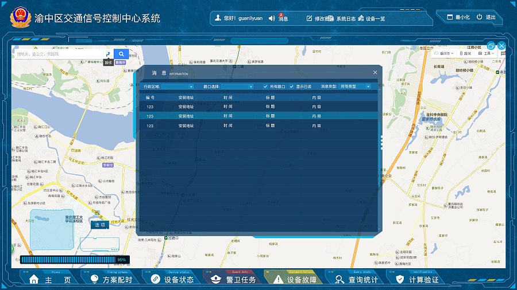
Task: Click the national emblem logo
Action: coord(21,17)
